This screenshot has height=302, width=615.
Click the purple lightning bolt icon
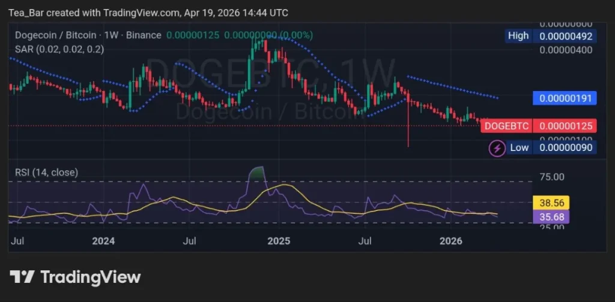point(497,147)
